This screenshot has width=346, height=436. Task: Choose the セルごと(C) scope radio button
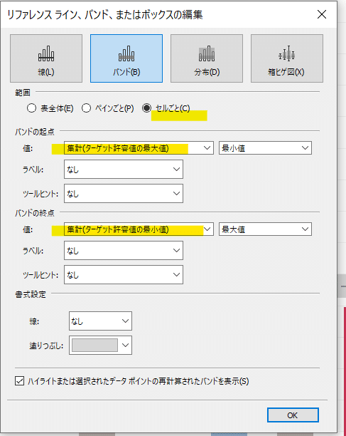click(x=146, y=108)
